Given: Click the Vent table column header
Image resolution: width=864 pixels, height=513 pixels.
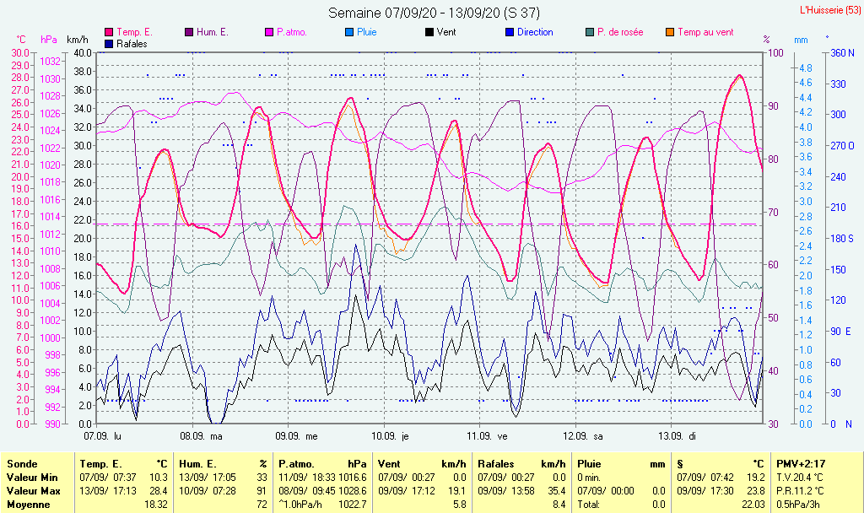Looking at the screenshot, I should point(389,464).
